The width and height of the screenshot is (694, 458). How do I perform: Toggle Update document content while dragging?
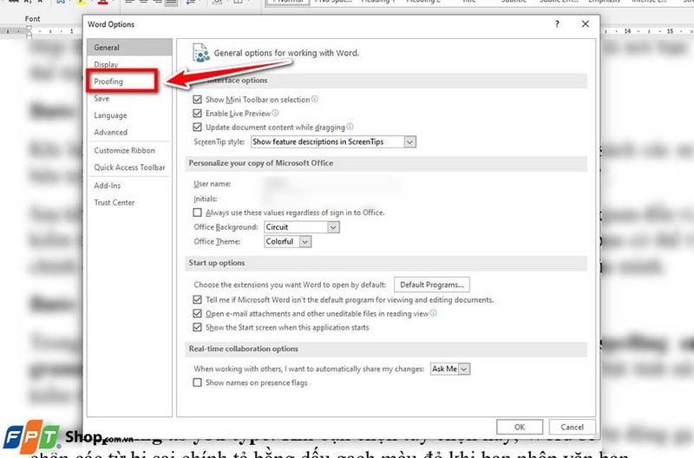point(198,127)
